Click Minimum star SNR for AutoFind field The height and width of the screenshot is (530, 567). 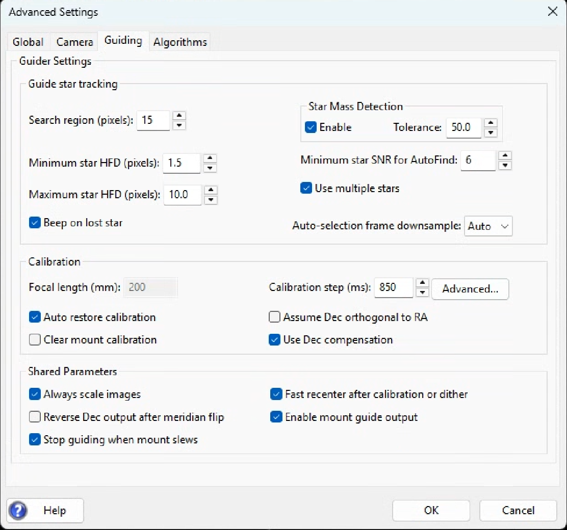click(478, 160)
